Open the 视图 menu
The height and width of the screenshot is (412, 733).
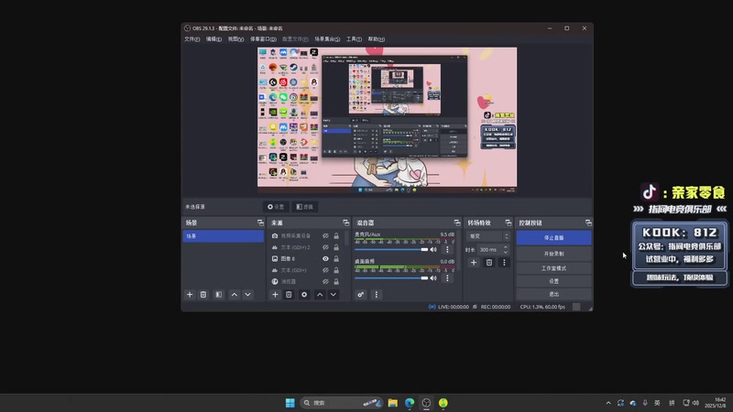[235, 39]
